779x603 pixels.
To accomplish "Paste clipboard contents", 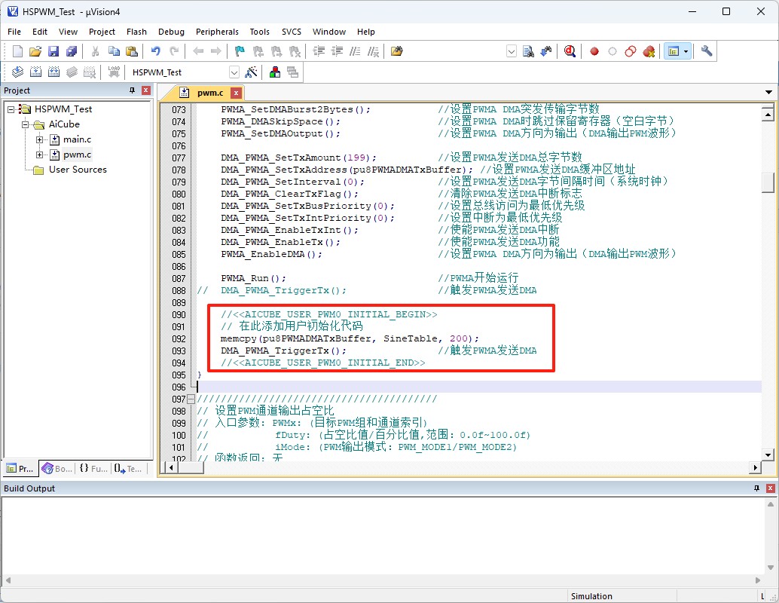I will tap(132, 51).
